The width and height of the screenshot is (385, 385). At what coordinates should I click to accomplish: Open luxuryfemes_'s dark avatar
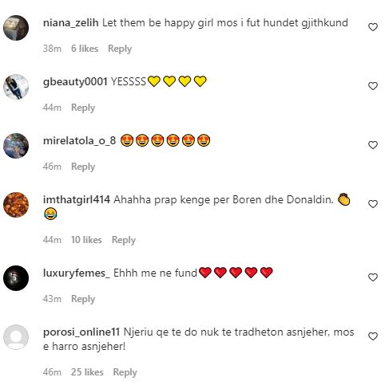click(16, 278)
